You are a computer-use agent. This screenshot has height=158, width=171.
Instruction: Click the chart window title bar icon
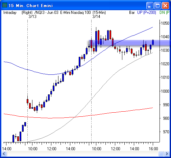[5, 5]
